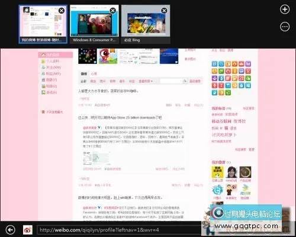Image resolution: width=296 pixels, height=237 pixels.
Task: Close the Windows 8 Consumer Preview tab
Action: 112,11
